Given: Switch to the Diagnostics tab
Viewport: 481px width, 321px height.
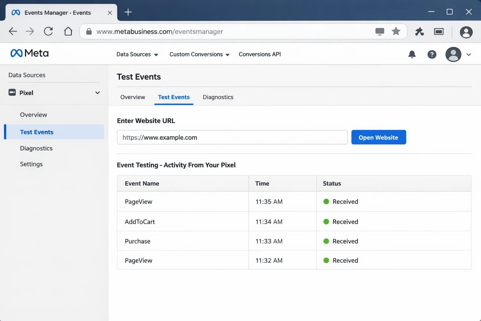Looking at the screenshot, I should click(x=218, y=97).
